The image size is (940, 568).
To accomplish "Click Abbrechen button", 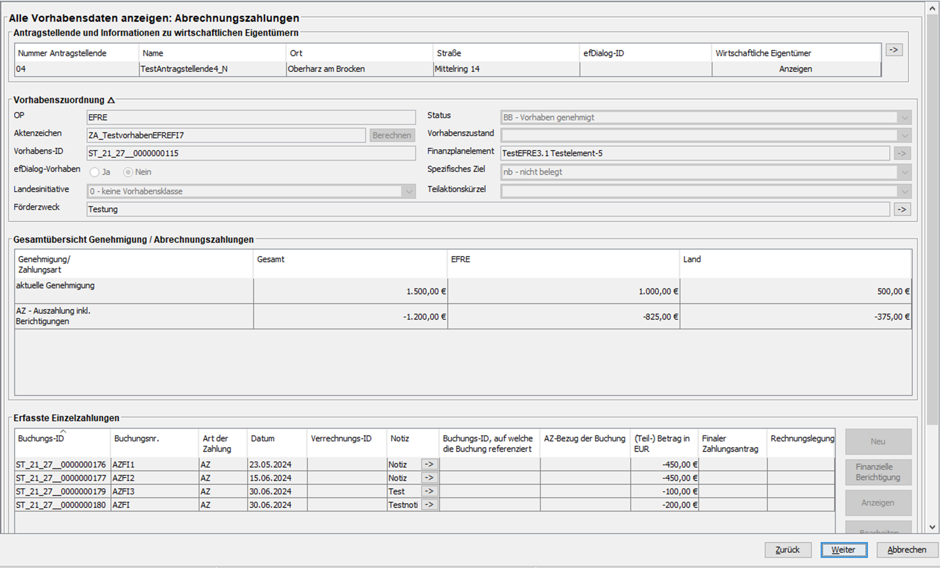I will pyautogui.click(x=907, y=550).
